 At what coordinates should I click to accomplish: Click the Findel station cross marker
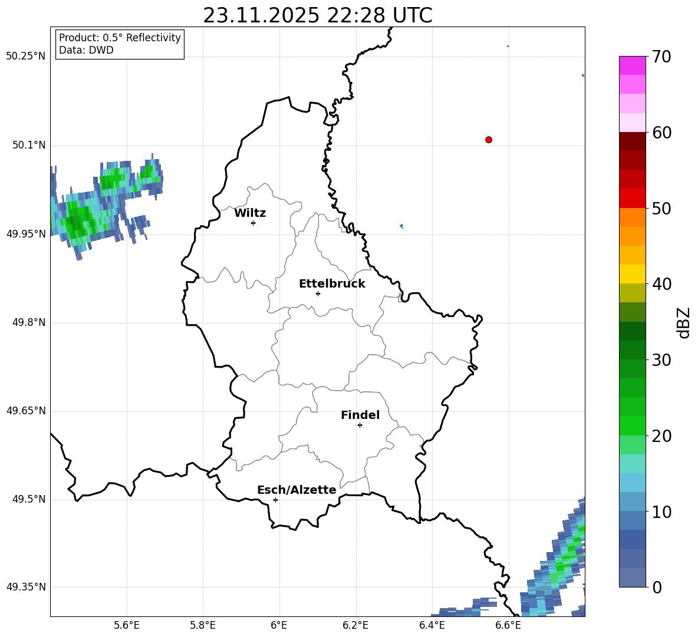click(360, 425)
